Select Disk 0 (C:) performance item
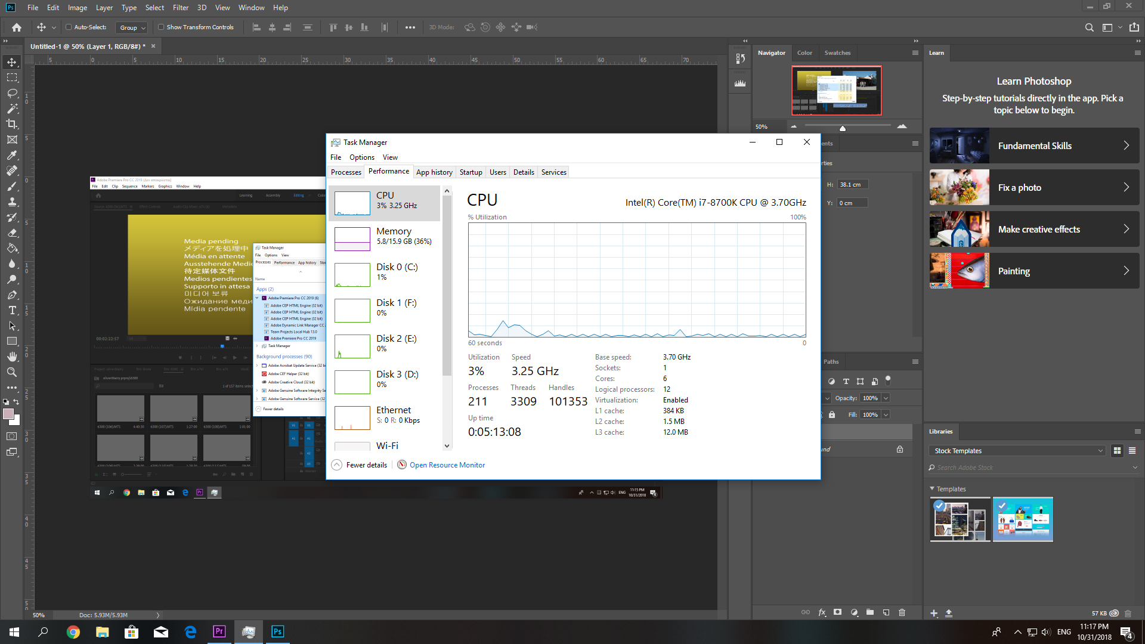 pyautogui.click(x=385, y=274)
